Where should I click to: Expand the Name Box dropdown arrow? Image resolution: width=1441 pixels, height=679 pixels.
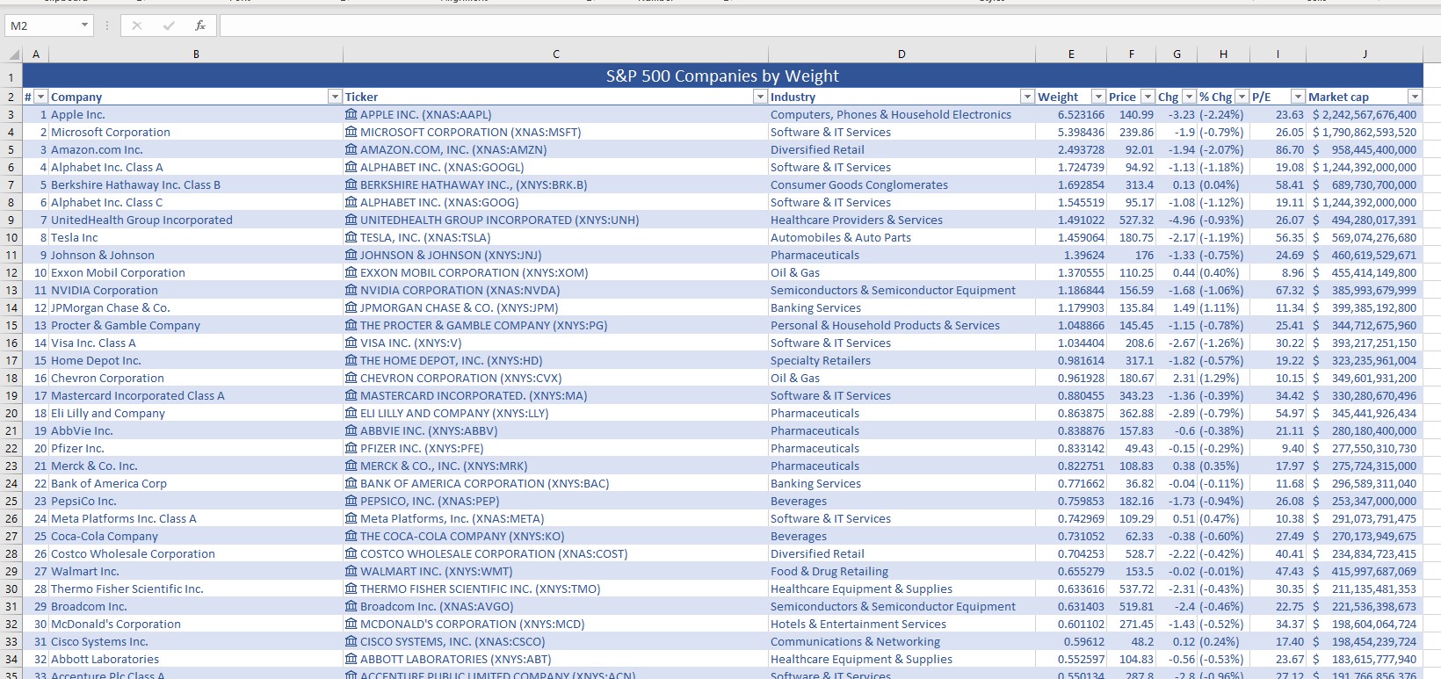tap(84, 25)
